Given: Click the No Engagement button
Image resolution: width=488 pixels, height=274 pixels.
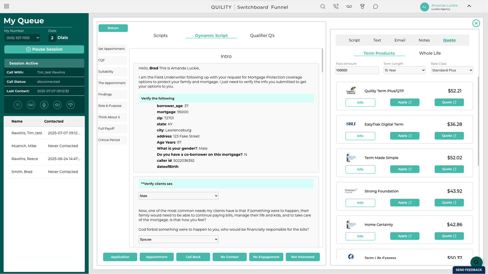Looking at the screenshot, I should 266,257.
